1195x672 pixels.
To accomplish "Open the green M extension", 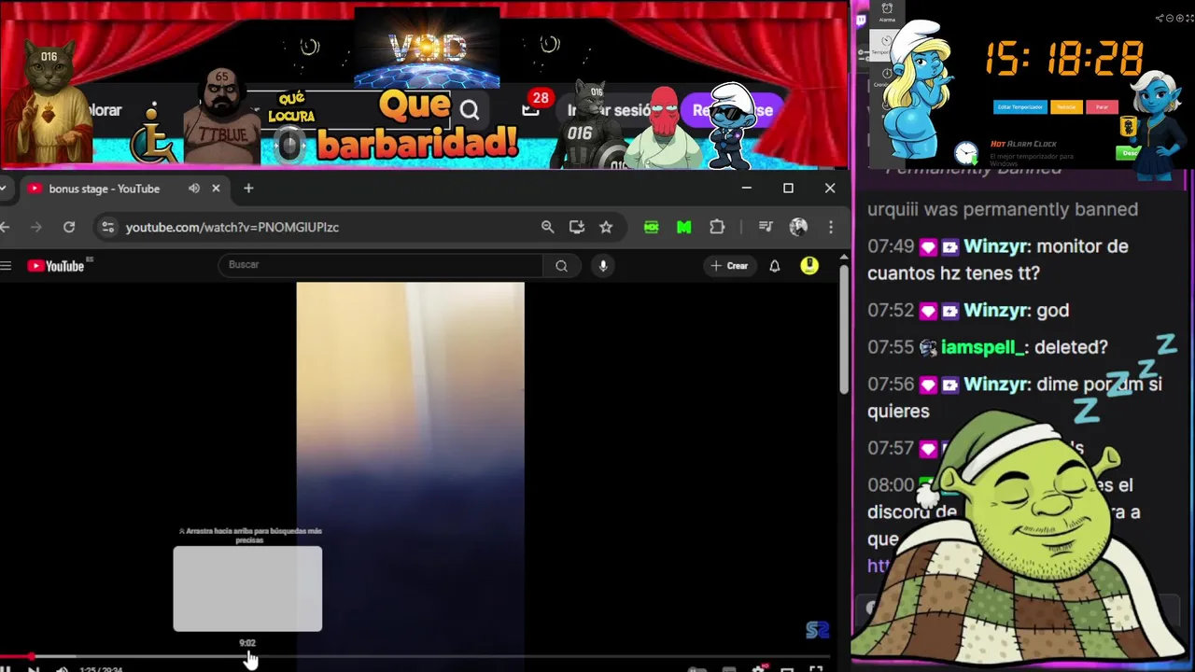I will [x=684, y=227].
